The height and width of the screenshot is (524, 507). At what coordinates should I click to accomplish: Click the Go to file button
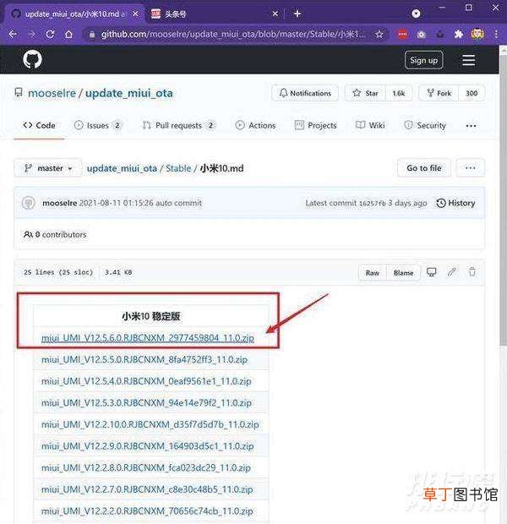pos(424,167)
